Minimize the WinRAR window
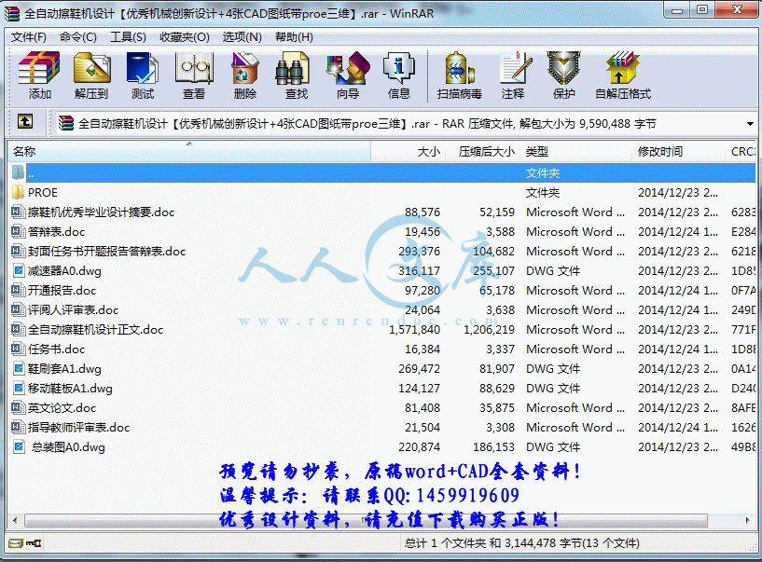 click(x=678, y=9)
